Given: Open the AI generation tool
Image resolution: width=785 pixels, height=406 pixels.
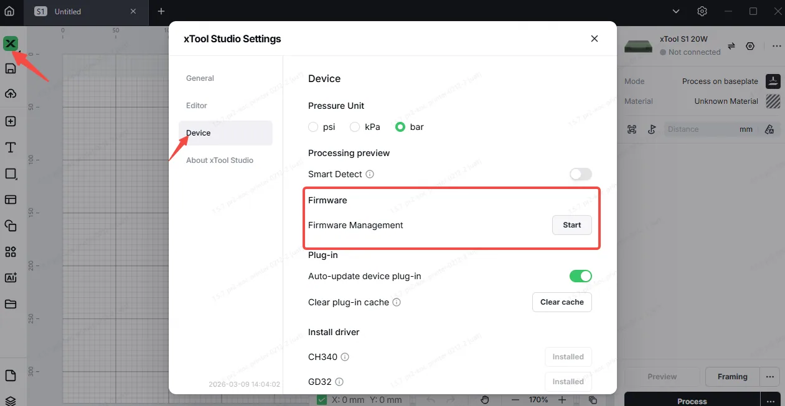Looking at the screenshot, I should coord(11,278).
